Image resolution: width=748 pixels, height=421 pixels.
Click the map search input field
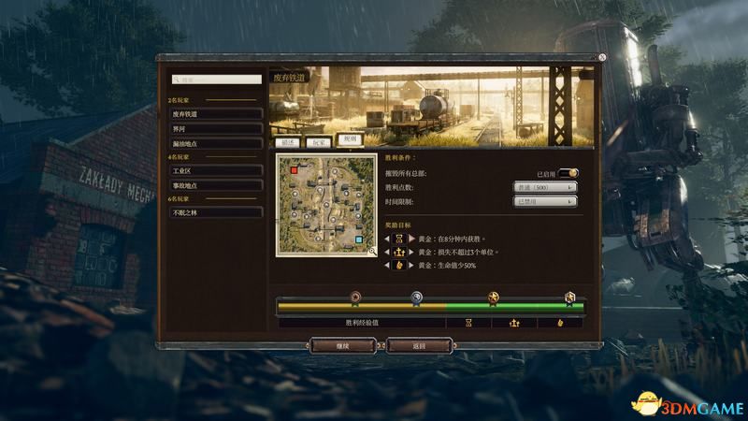217,80
